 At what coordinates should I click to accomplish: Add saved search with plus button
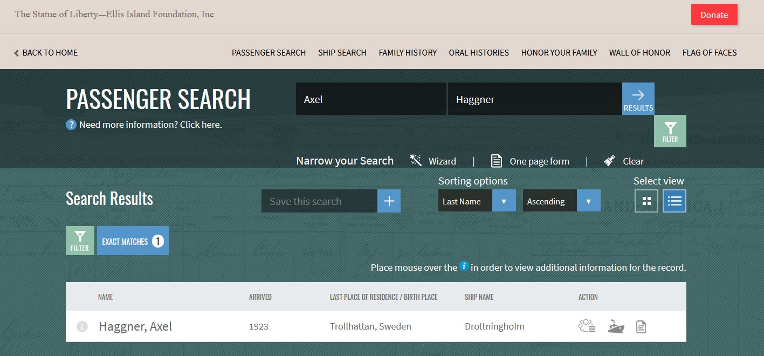389,201
